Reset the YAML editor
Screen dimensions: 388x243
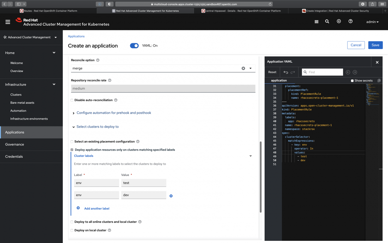[272, 72]
